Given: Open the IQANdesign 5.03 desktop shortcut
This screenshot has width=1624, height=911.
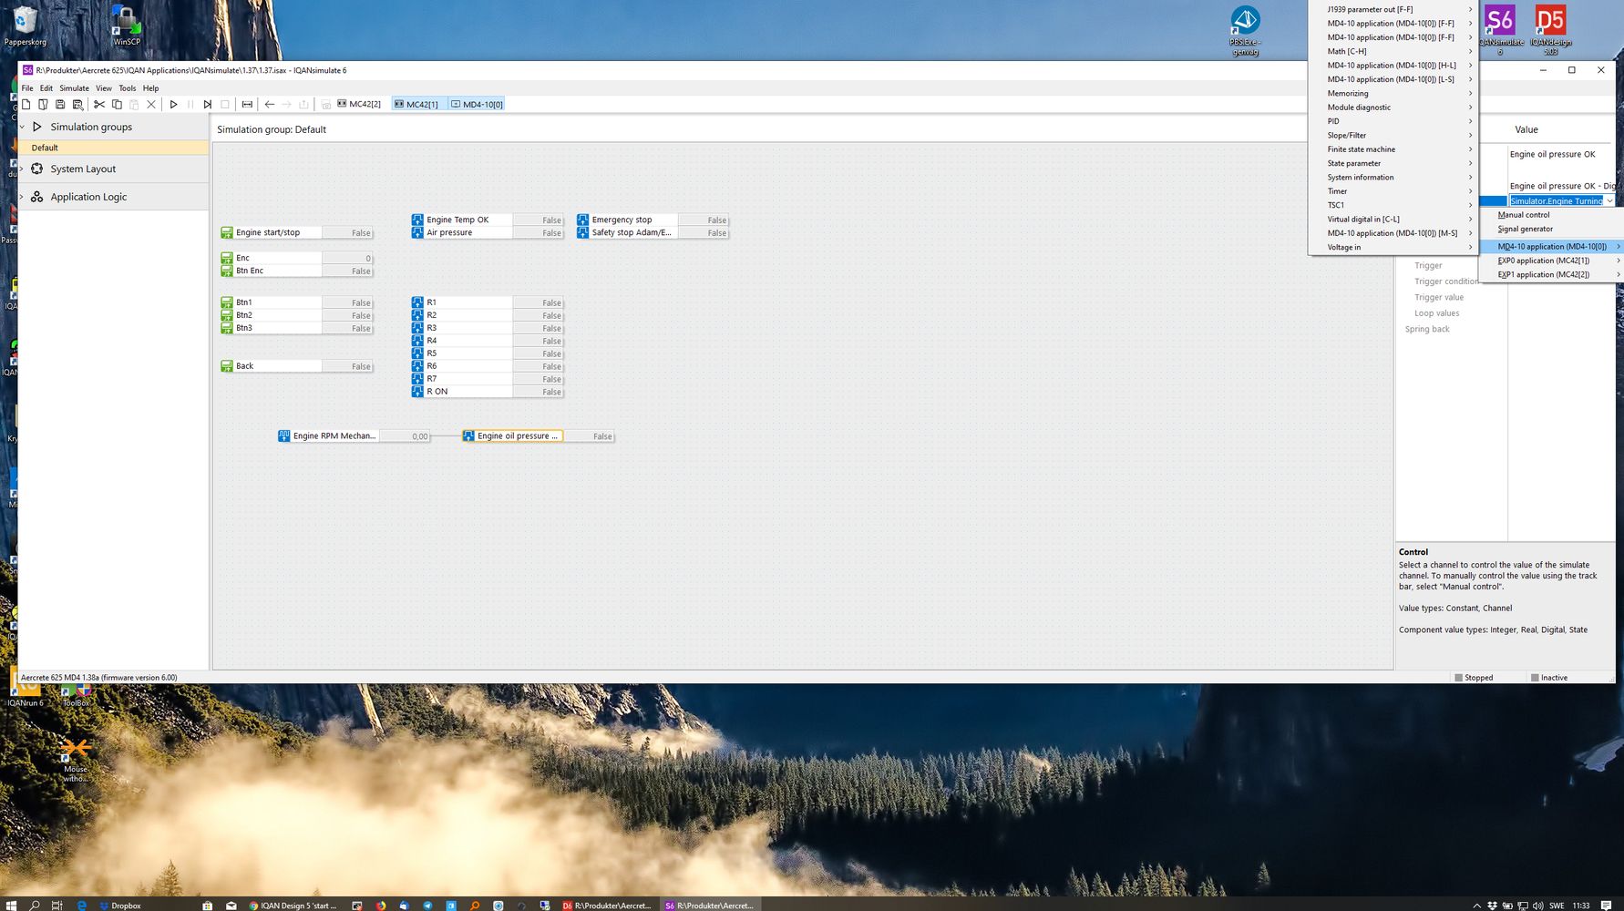Looking at the screenshot, I should pyautogui.click(x=1550, y=29).
